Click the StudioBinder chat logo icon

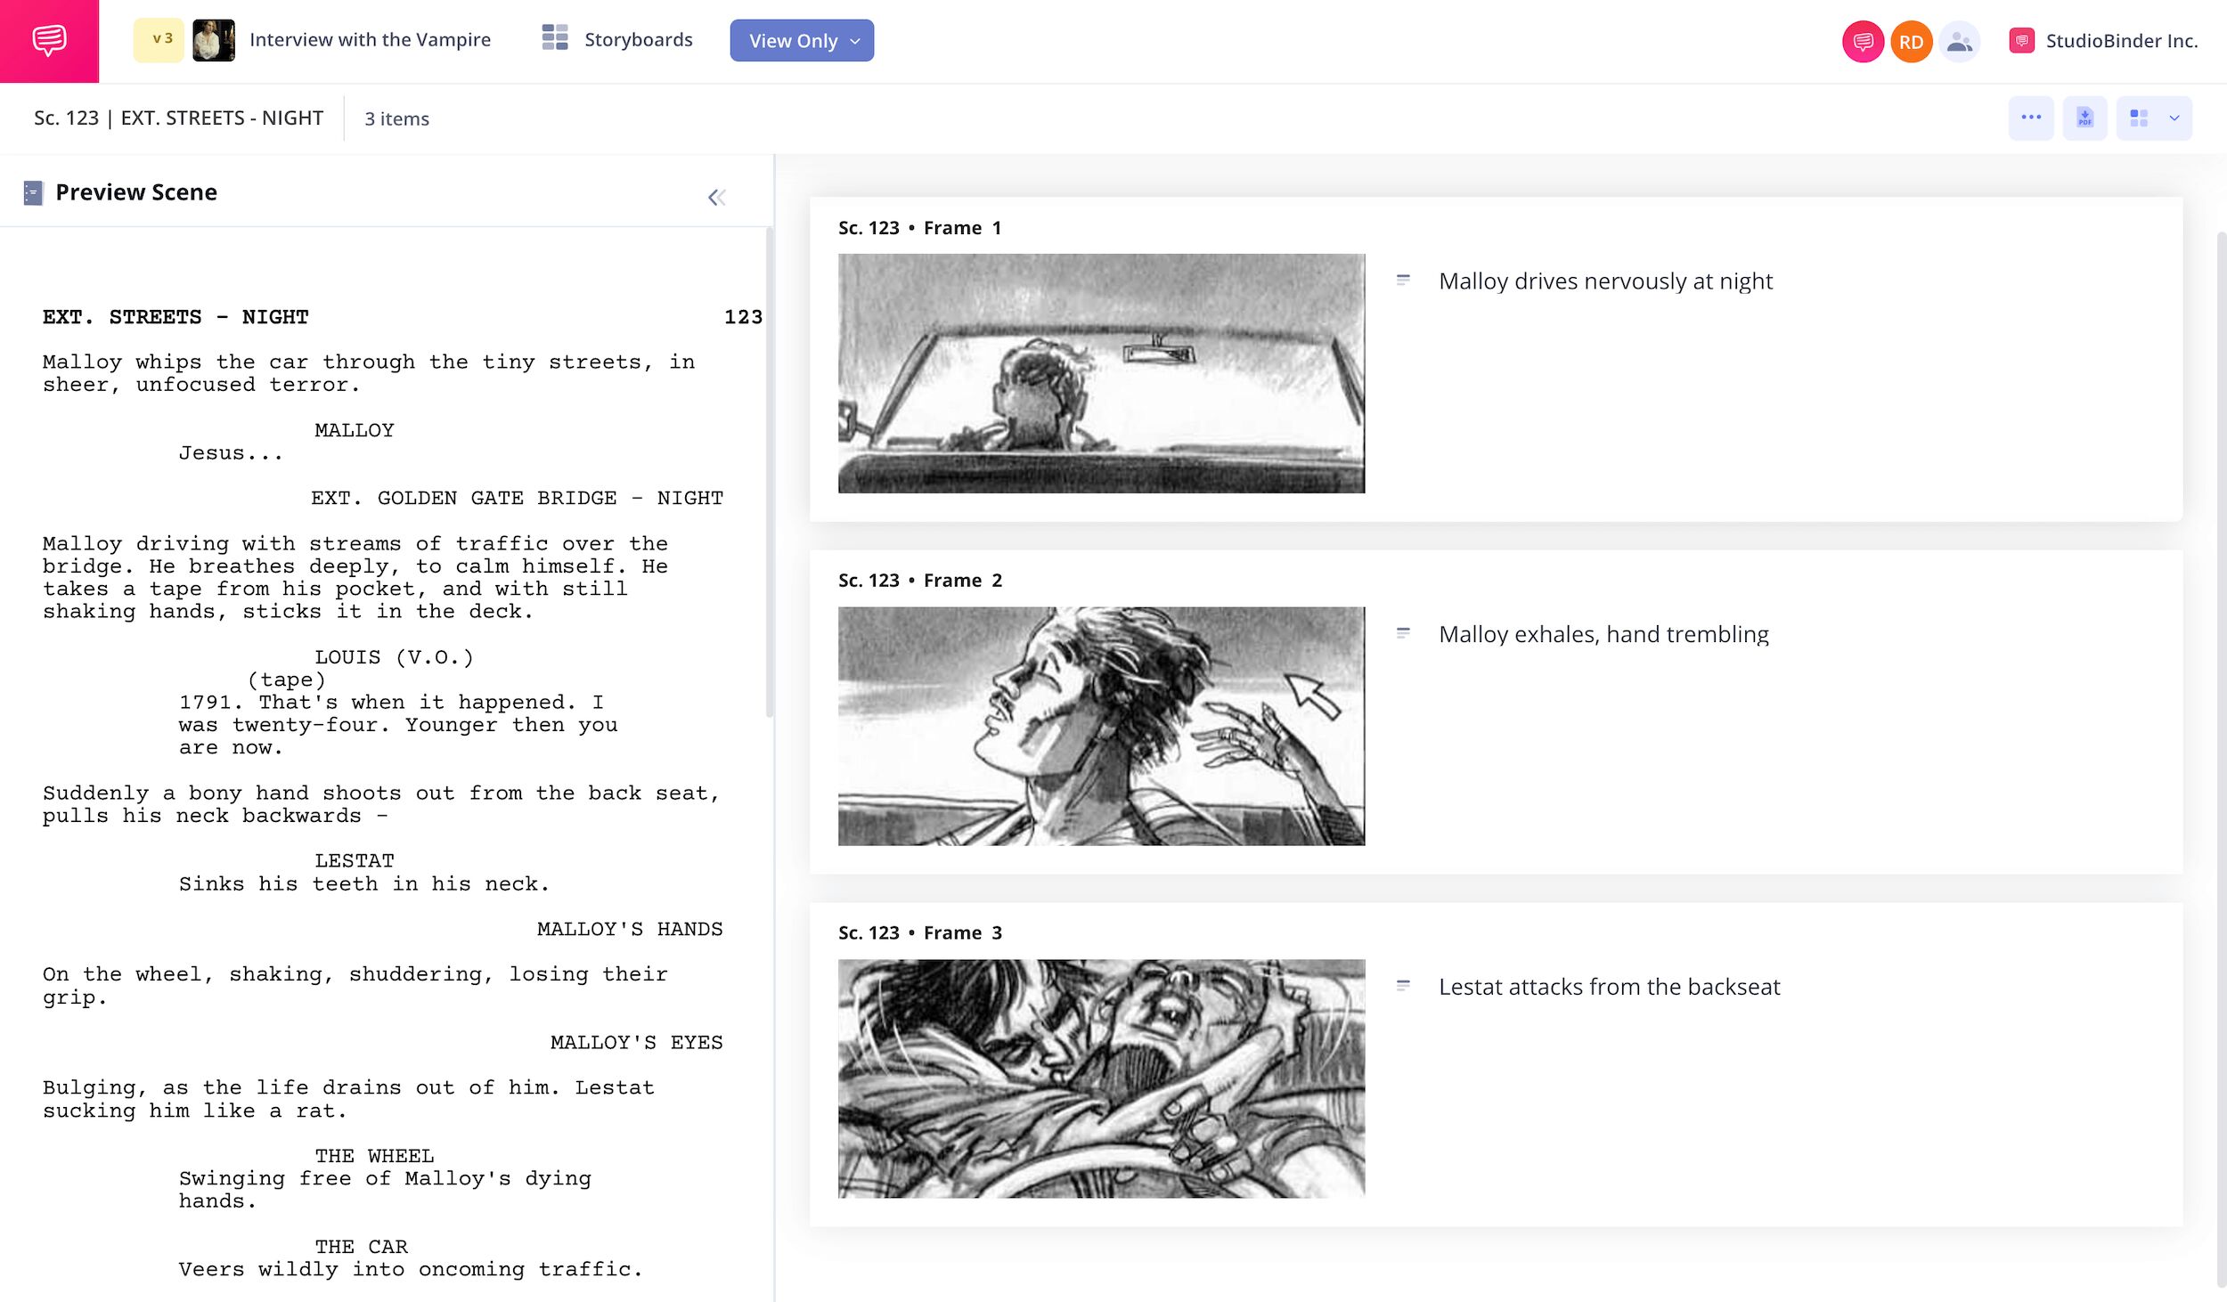click(49, 41)
